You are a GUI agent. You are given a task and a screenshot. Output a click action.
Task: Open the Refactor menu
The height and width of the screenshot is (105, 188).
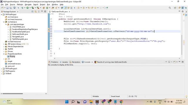pyautogui.click(x=20, y=5)
